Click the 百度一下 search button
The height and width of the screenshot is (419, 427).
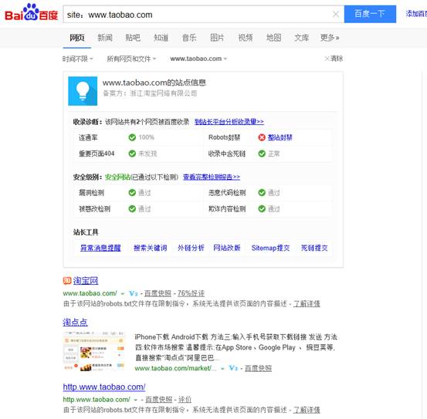pyautogui.click(x=370, y=14)
